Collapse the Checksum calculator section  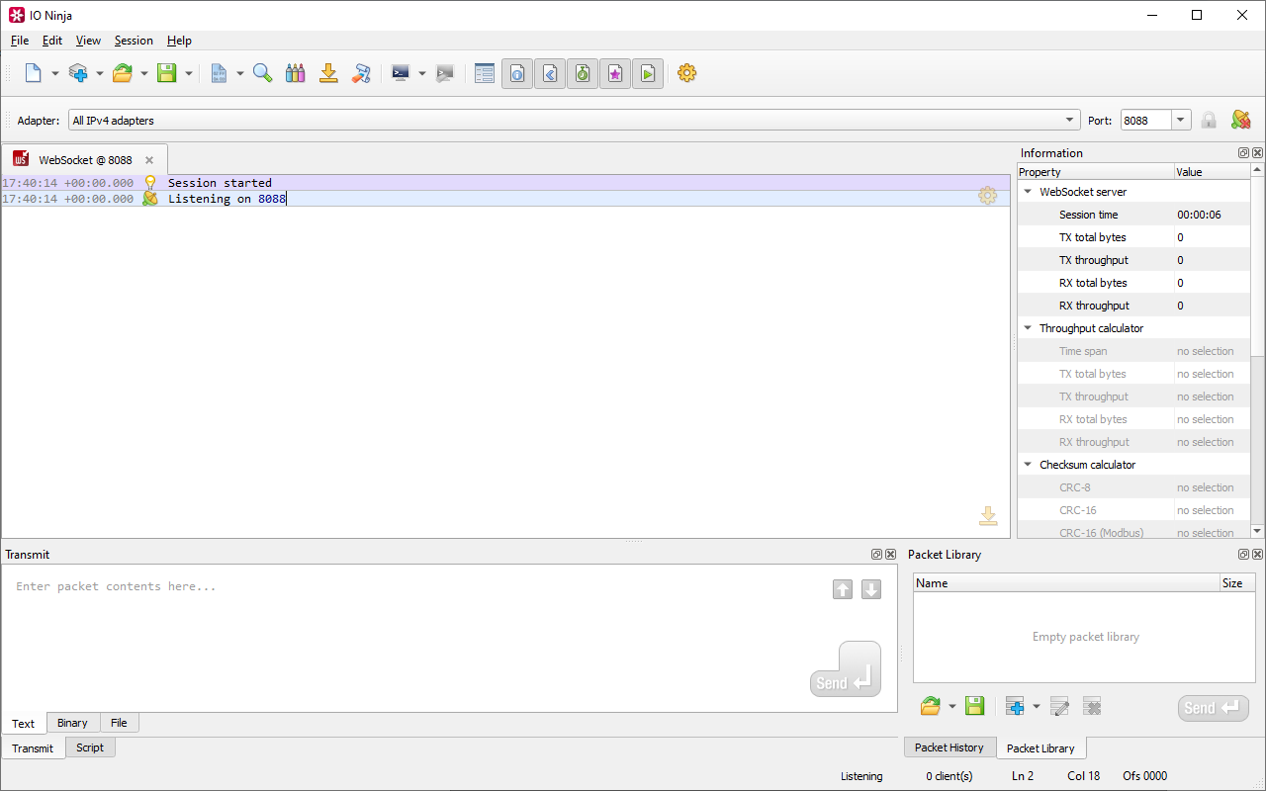coord(1028,465)
